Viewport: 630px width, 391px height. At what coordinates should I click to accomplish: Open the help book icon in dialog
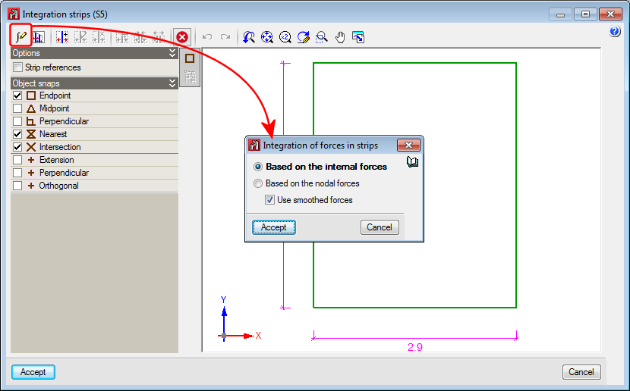coord(412,162)
